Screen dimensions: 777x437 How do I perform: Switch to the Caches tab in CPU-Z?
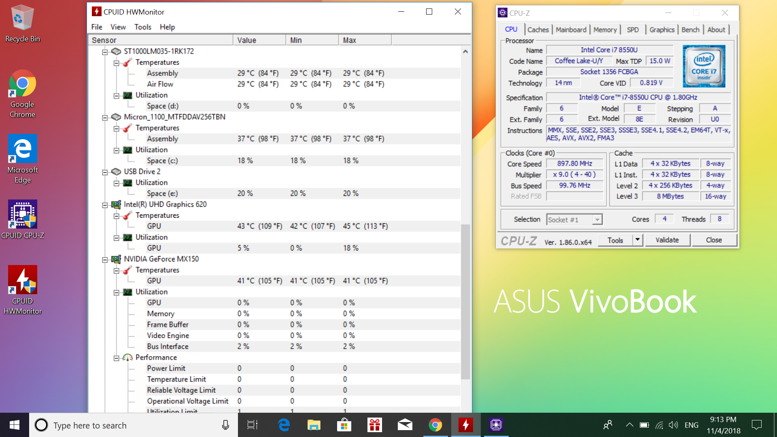(x=538, y=30)
